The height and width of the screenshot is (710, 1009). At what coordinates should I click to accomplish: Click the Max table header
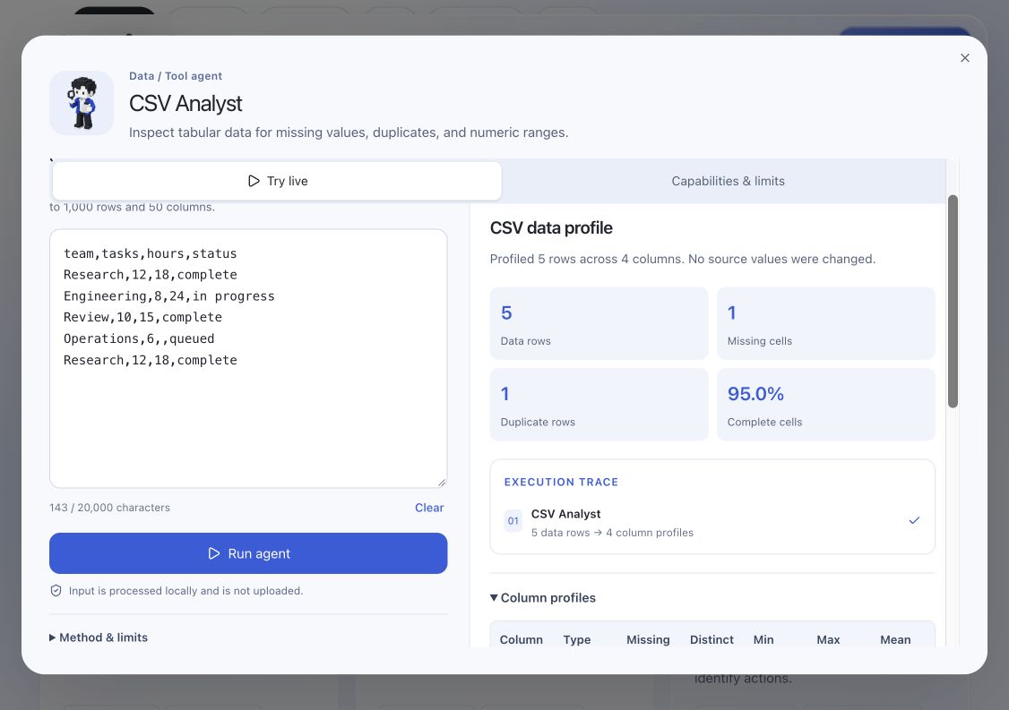[x=828, y=639]
